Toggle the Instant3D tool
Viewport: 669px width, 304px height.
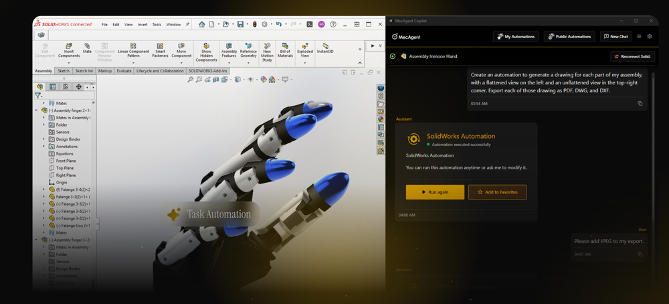pyautogui.click(x=326, y=48)
